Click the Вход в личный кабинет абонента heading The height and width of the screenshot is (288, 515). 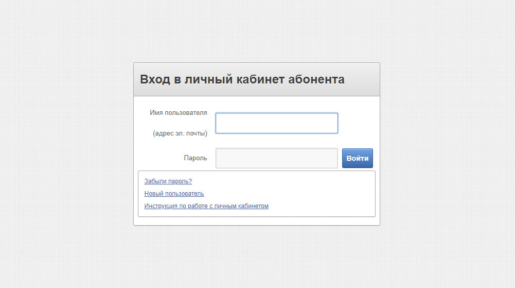242,79
